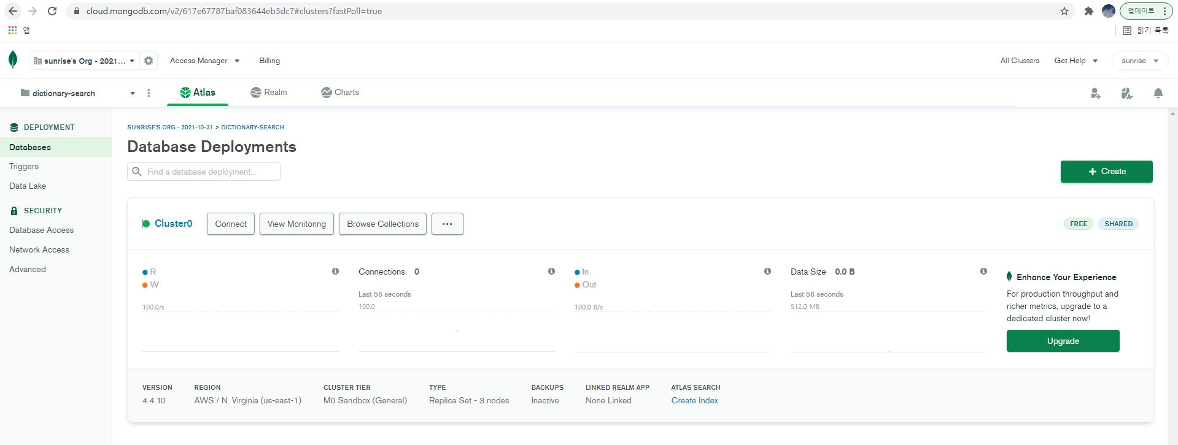Image resolution: width=1178 pixels, height=445 pixels.
Task: Click Create Index link under Atlas Search
Action: coord(694,400)
